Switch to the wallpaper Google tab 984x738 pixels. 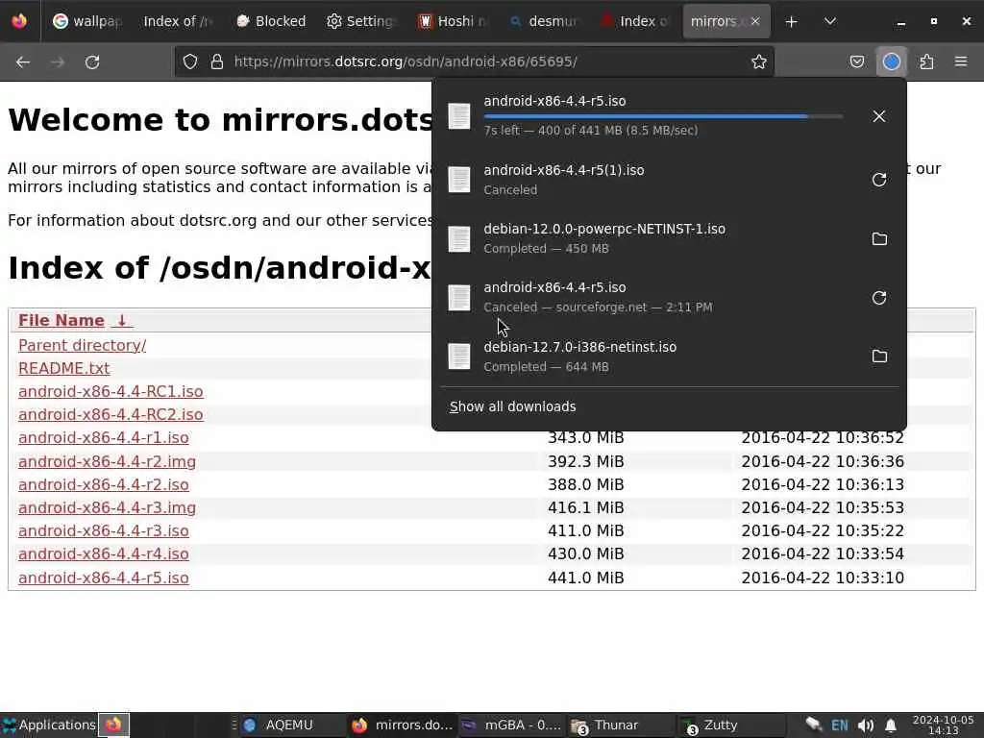[x=87, y=21]
